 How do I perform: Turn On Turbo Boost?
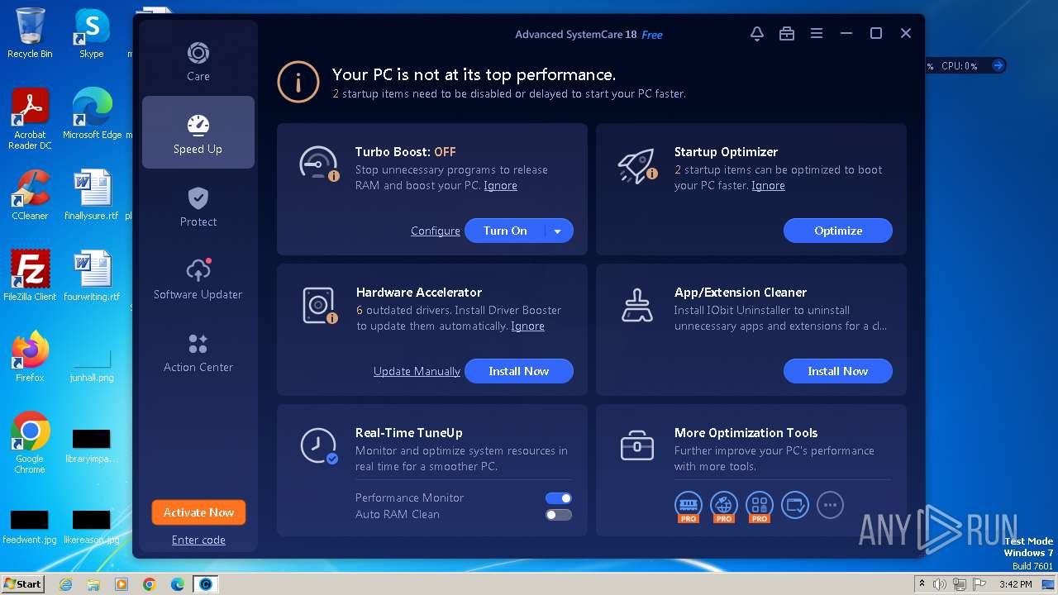click(x=505, y=231)
